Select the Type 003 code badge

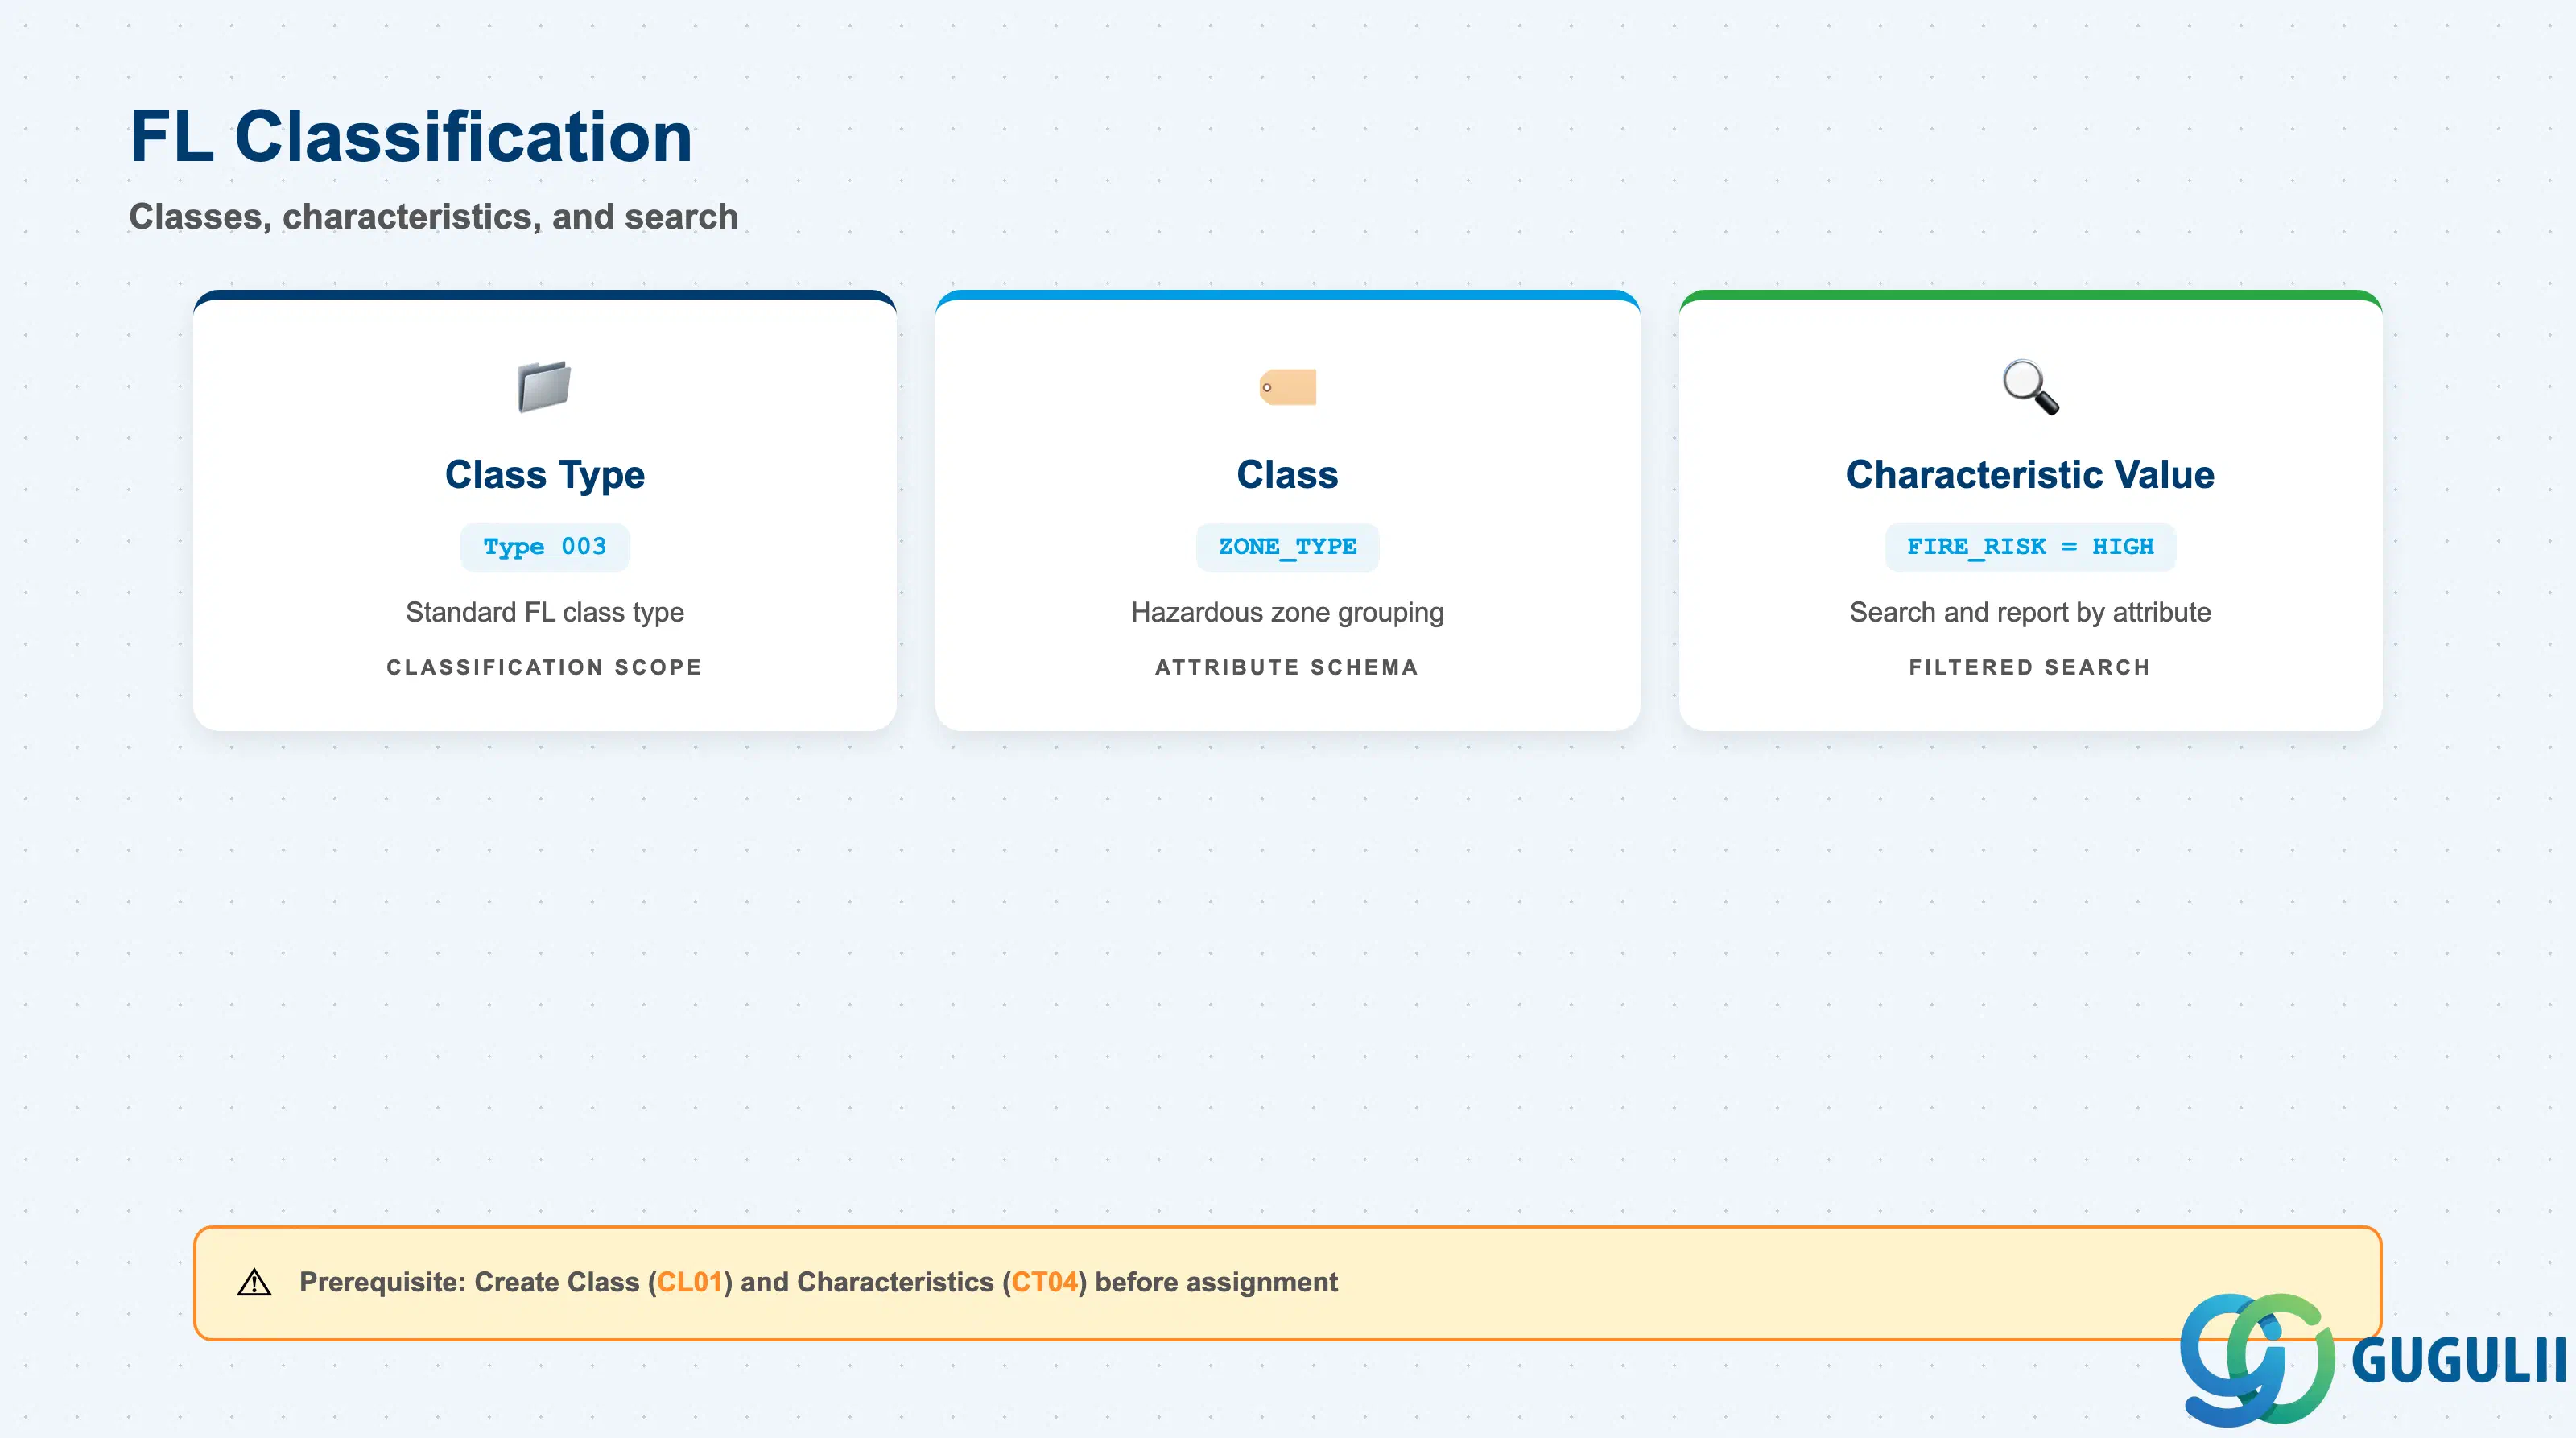coord(544,547)
